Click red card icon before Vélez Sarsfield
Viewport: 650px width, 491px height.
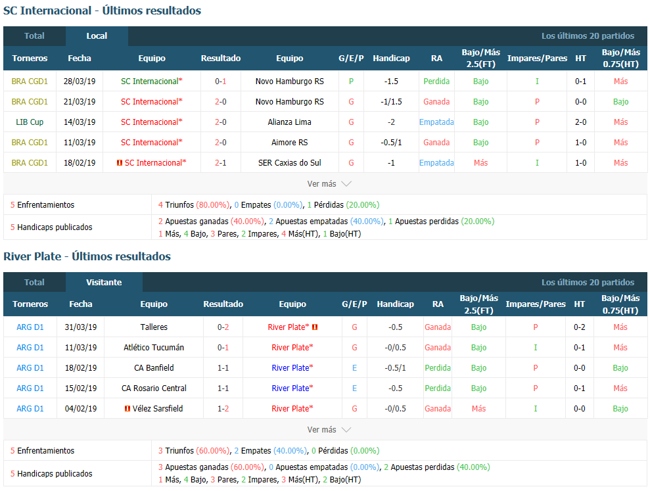(x=128, y=408)
